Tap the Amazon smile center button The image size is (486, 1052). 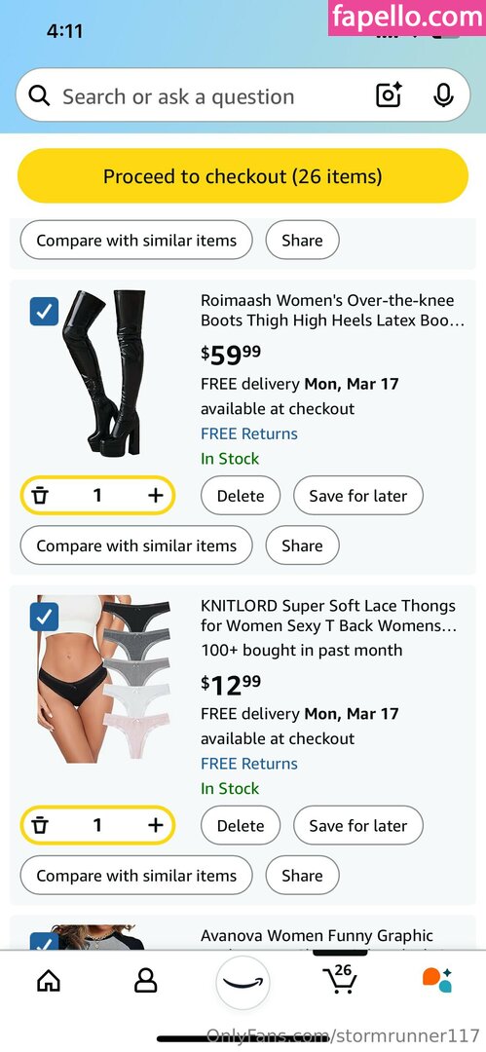tap(243, 982)
